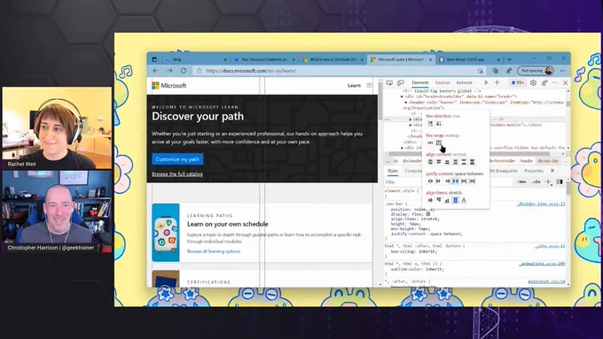Expand the div hidden-mobile node
This screenshot has width=603, height=339.
[411, 125]
